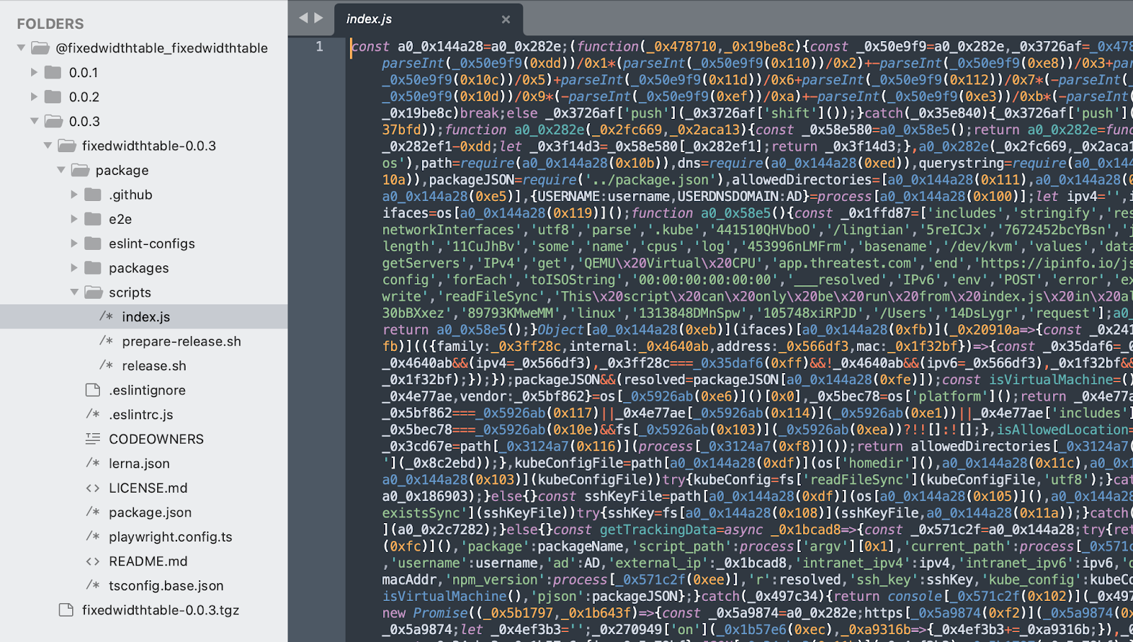Collapse the package folder arrow

point(61,170)
